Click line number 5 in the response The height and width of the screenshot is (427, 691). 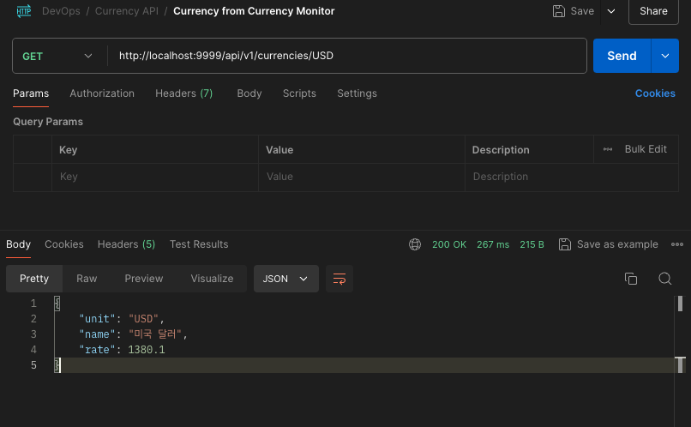(33, 365)
